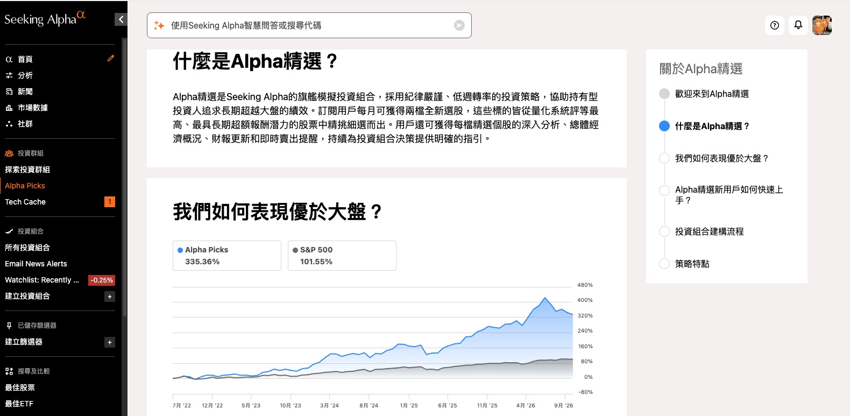Click the sidebar vertical scrollbar
This screenshot has height=416, width=850.
(x=124, y=178)
